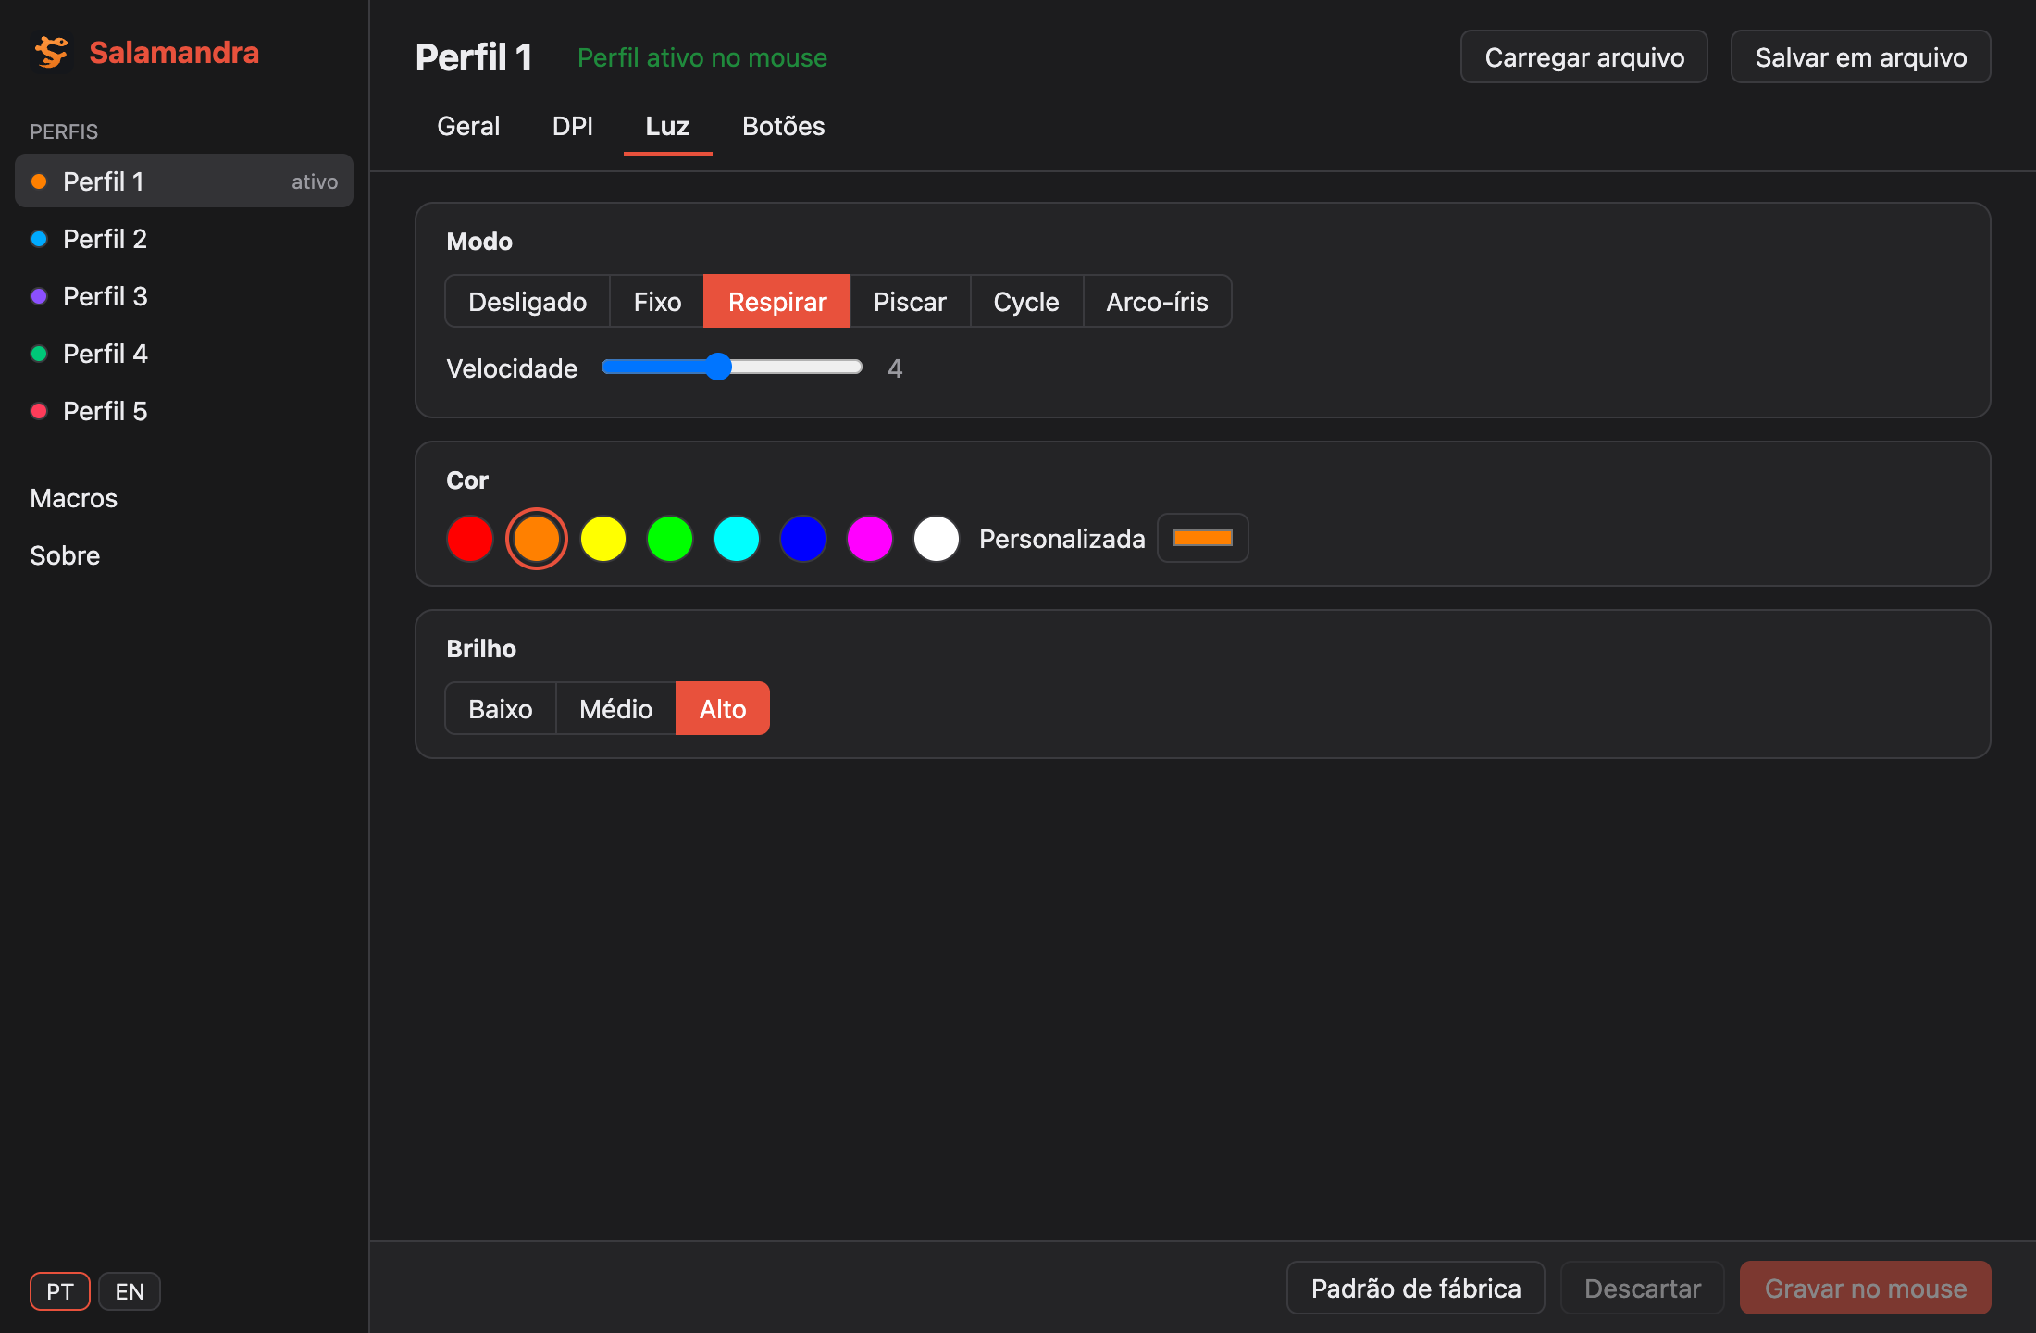Select Perfil 1 in the sidebar
This screenshot has height=1333, width=2036.
pos(184,181)
